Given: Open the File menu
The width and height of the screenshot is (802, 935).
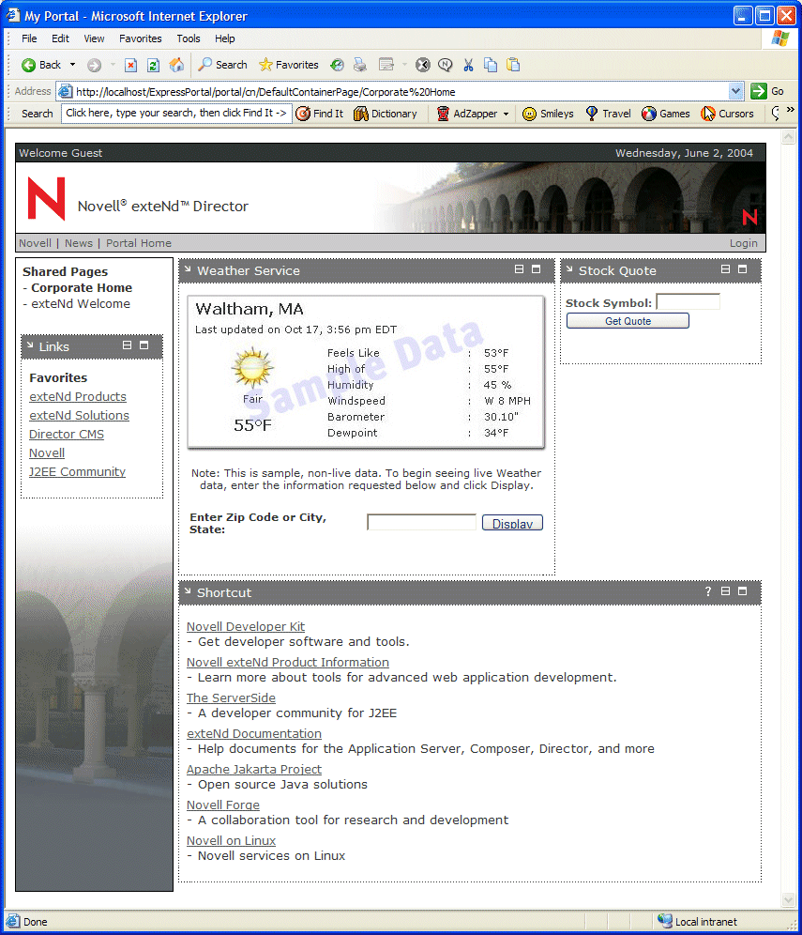Looking at the screenshot, I should tap(29, 38).
